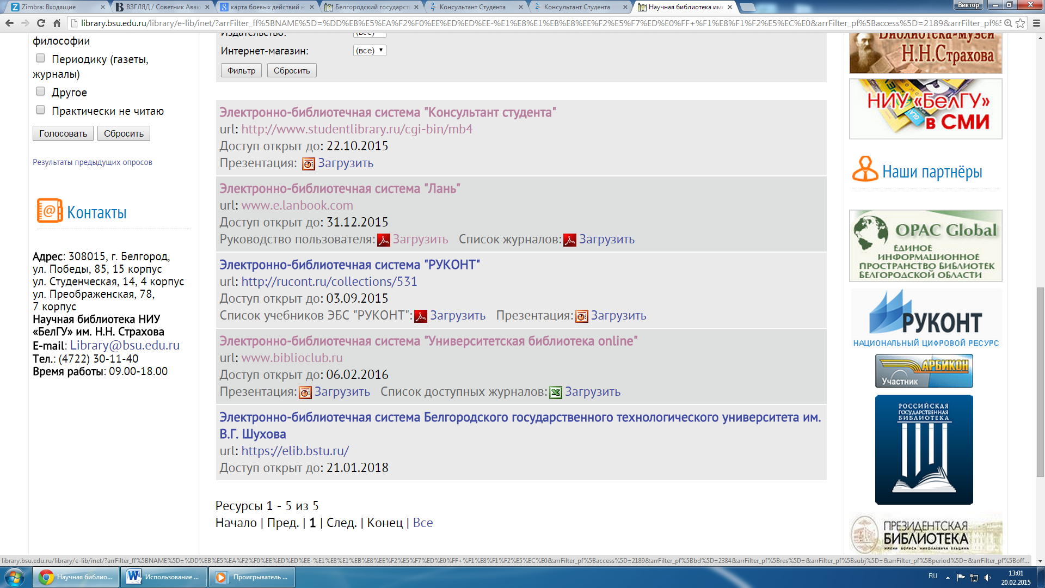The image size is (1045, 588).
Task: Open the studentlibrary.ru url link
Action: coord(357,130)
